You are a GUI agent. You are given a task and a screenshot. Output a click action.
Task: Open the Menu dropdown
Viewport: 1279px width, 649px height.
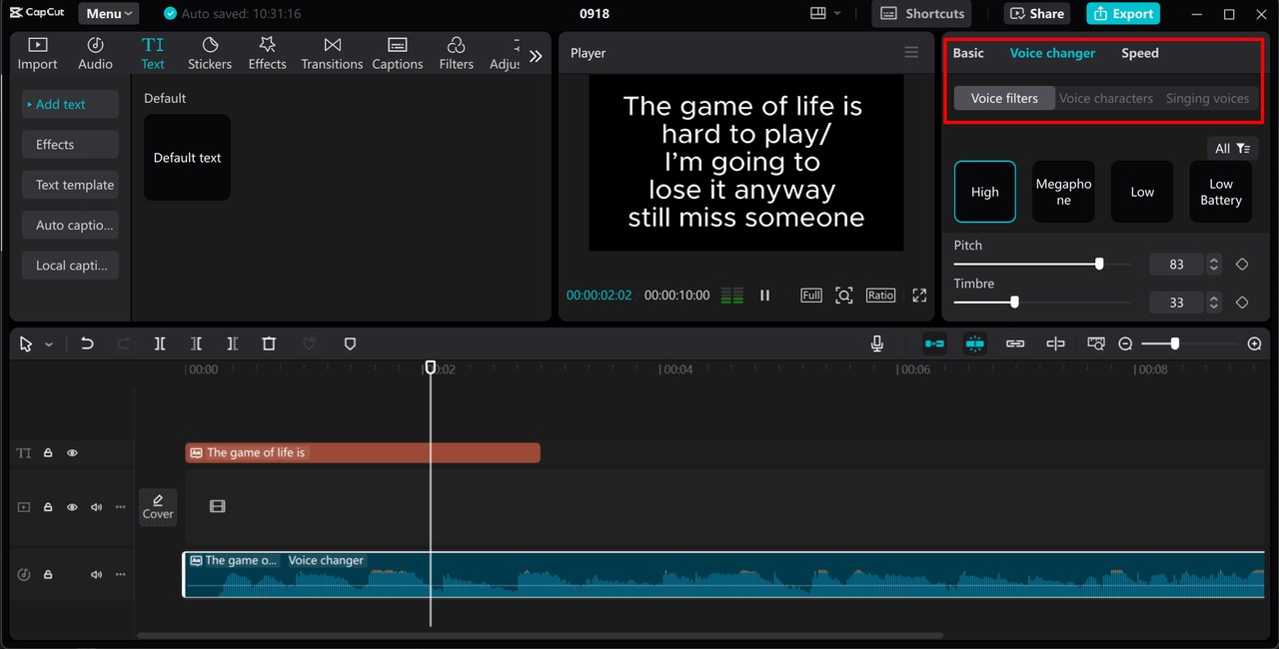point(109,14)
